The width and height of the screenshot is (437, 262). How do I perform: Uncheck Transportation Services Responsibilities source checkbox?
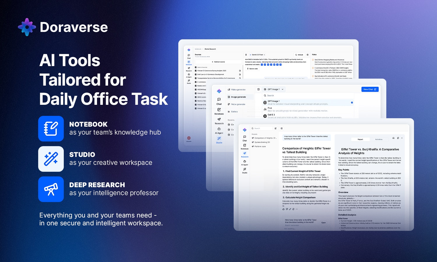point(196,78)
